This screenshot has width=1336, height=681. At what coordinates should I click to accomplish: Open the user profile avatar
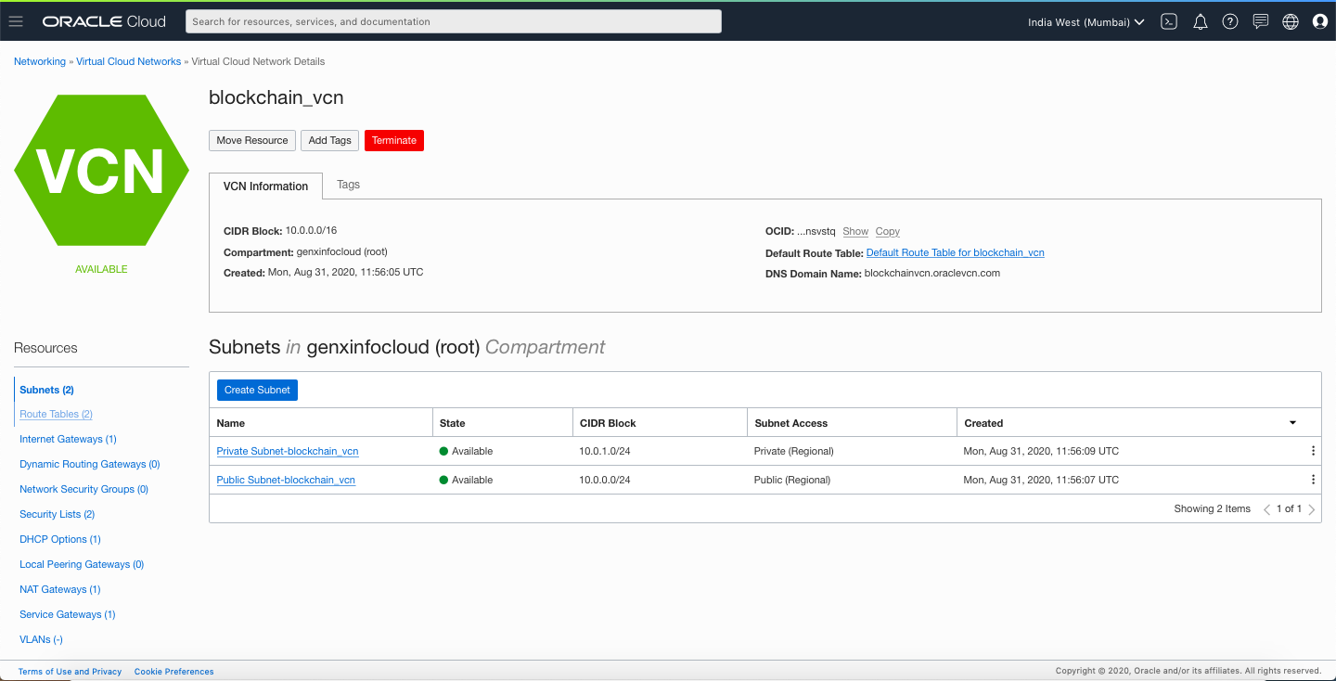[x=1319, y=20]
